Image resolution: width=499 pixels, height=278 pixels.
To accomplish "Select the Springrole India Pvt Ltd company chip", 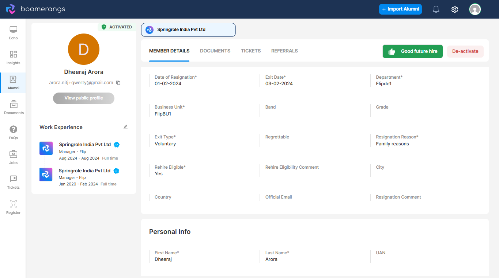I will pyautogui.click(x=188, y=30).
